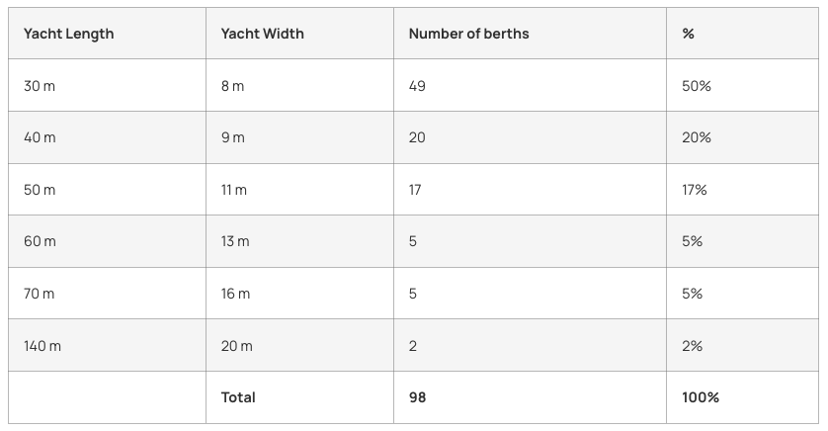Select the 50 m yacht length cell

(x=40, y=190)
